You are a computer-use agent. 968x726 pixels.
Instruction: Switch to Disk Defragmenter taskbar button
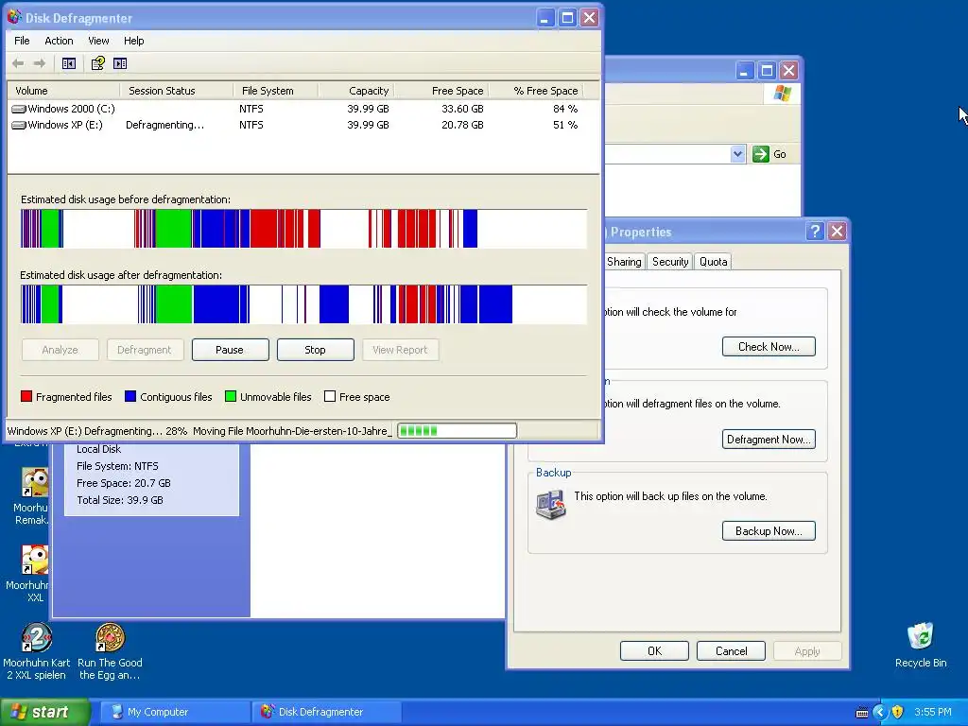pyautogui.click(x=326, y=712)
